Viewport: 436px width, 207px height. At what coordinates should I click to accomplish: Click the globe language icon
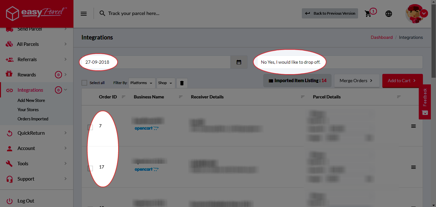pyautogui.click(x=389, y=14)
